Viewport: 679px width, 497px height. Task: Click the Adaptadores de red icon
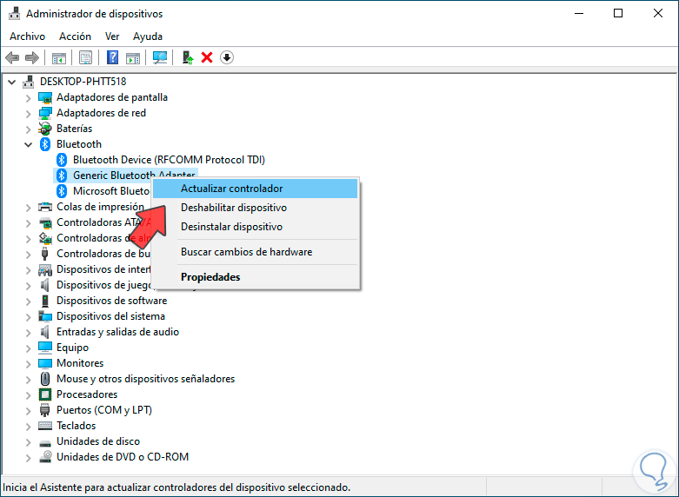pos(45,113)
